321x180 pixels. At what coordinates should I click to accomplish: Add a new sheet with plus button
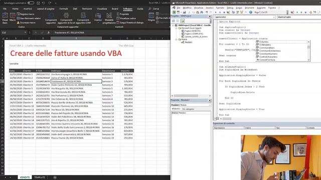[55, 177]
